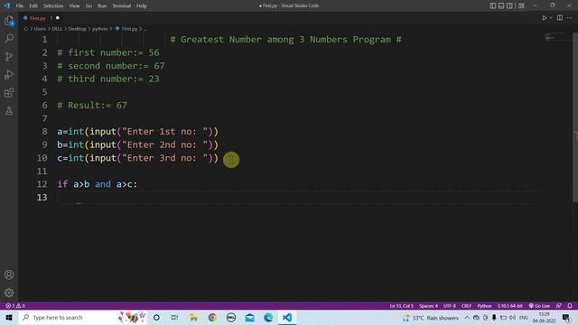Open notifications bell in status bar
This screenshot has width=578, height=325.
tap(570, 306)
